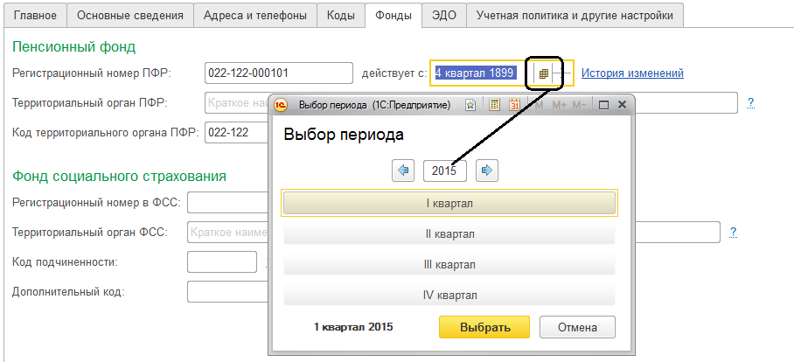Close the Выбор периода dialog
Image resolution: width=794 pixels, height=362 pixels.
(x=623, y=105)
